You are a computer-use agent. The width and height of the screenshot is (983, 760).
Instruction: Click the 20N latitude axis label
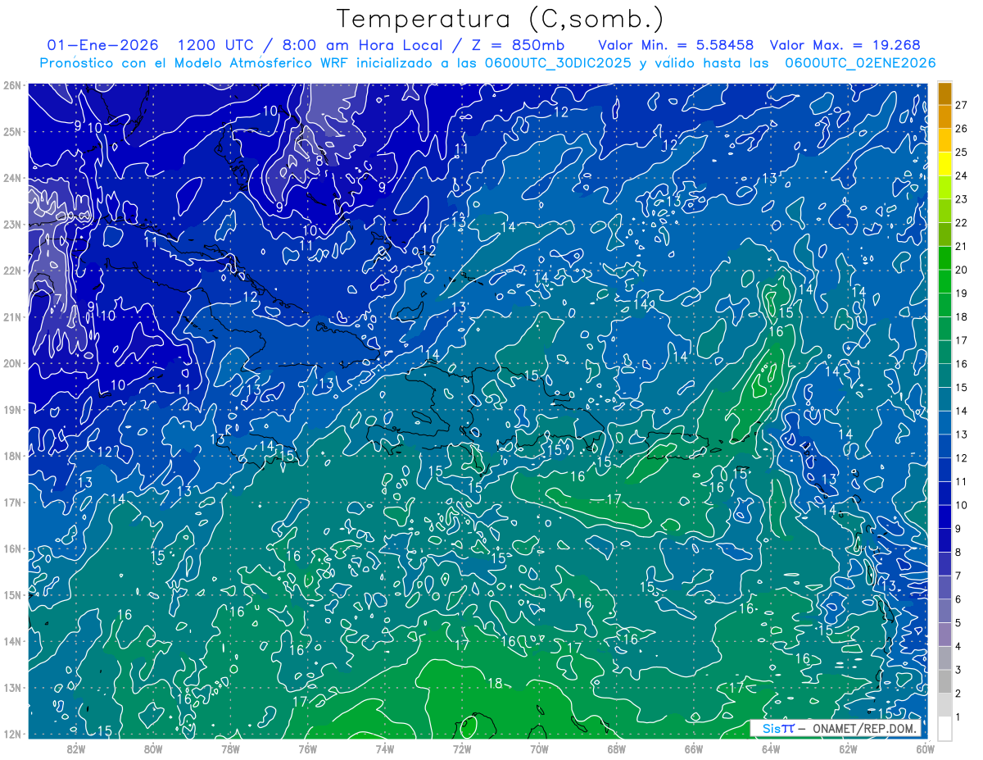(11, 363)
